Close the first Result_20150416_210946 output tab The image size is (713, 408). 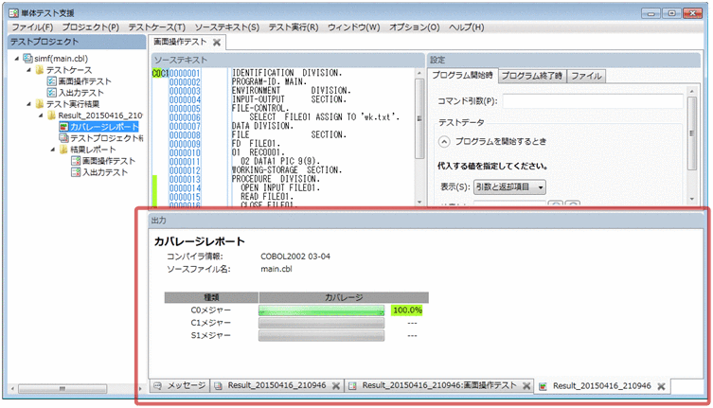click(336, 386)
